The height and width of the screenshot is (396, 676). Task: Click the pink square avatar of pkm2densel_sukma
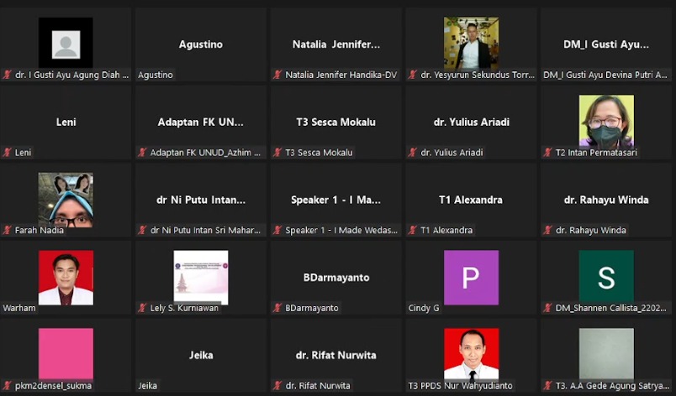pyautogui.click(x=66, y=354)
